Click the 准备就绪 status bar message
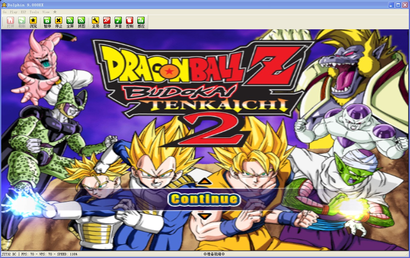 click(214, 254)
